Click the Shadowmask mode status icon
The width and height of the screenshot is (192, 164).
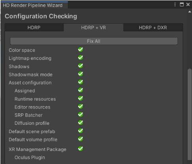(x=81, y=74)
